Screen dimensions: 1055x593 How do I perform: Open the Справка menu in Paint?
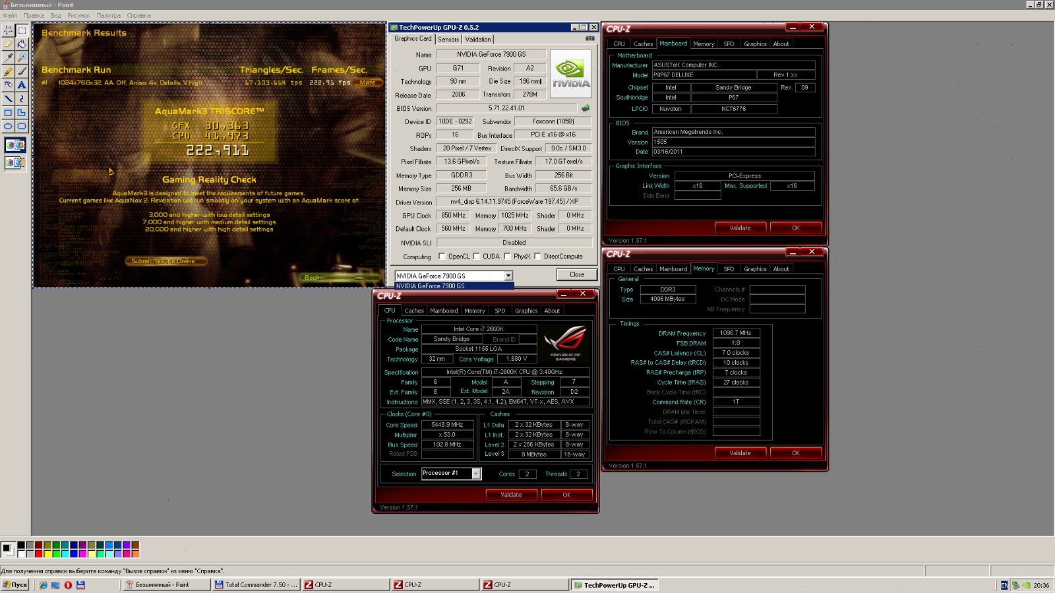click(138, 15)
